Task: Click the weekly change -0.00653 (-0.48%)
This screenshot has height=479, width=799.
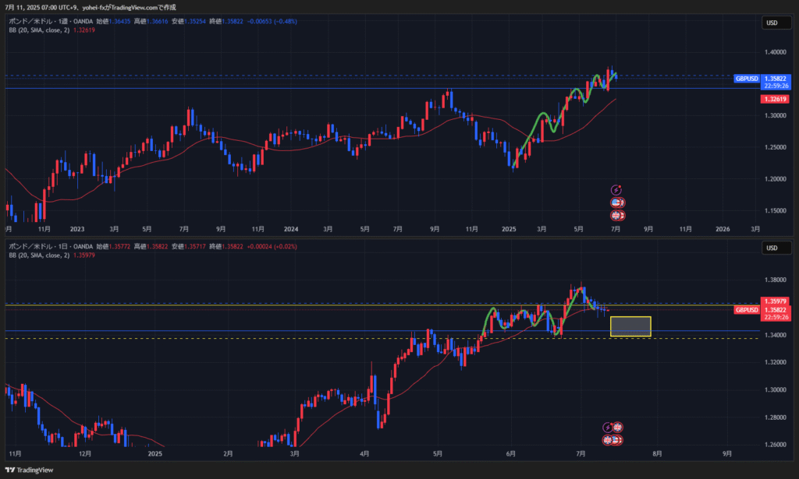Action: coord(272,21)
